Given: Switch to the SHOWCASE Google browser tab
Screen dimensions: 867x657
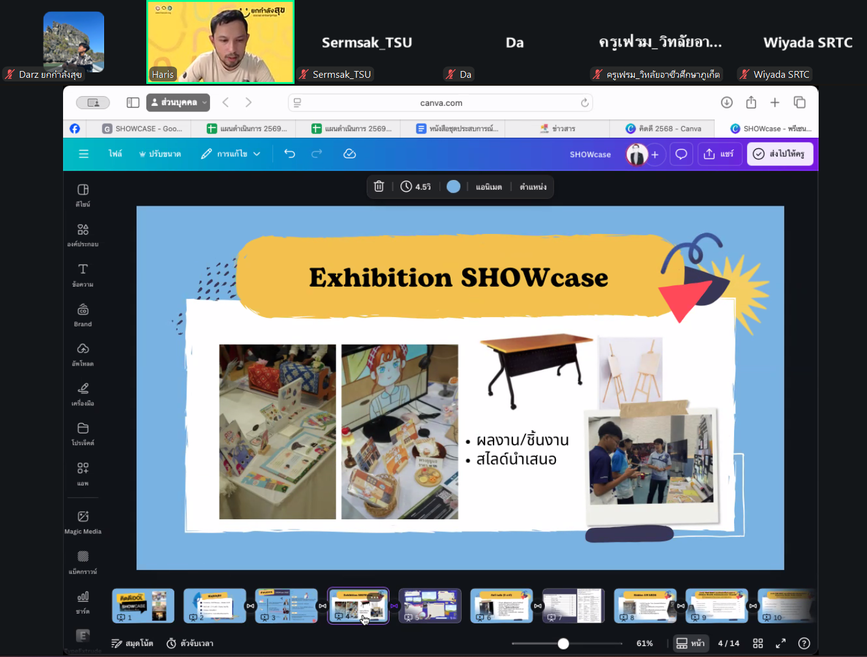Looking at the screenshot, I should point(142,129).
